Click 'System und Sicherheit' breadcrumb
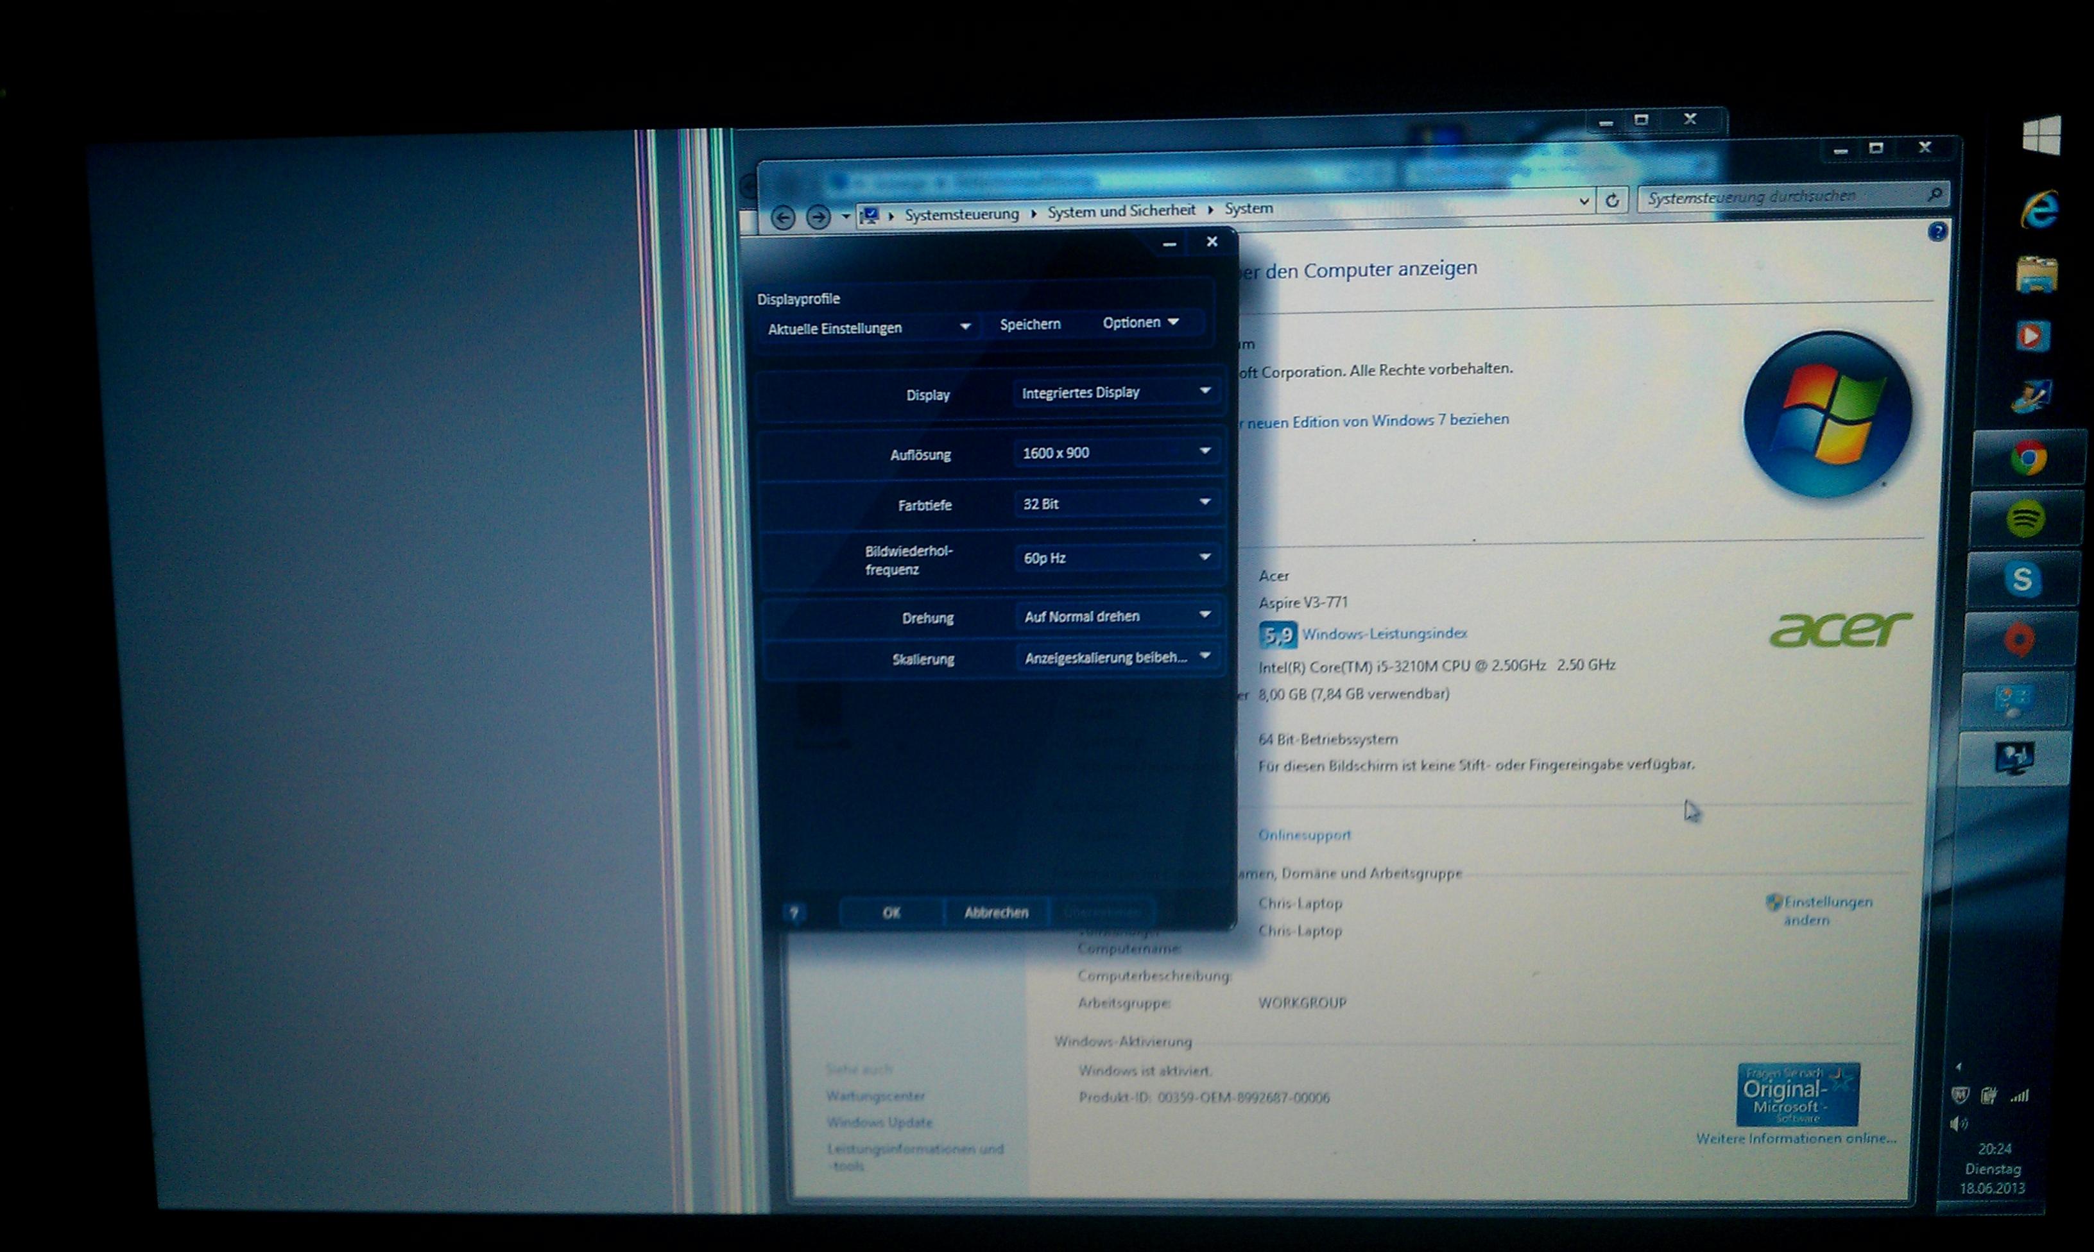 [x=1120, y=211]
